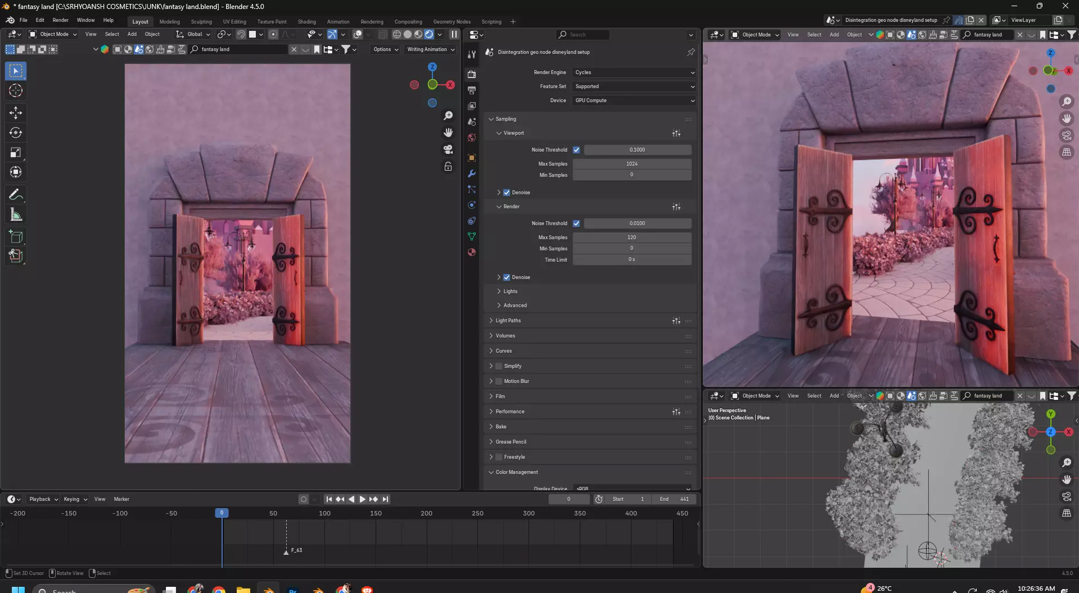Toggle camera view in left viewport
The image size is (1079, 593).
[x=448, y=149]
